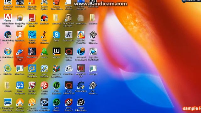Open Cheat Engine

pos(81,87)
